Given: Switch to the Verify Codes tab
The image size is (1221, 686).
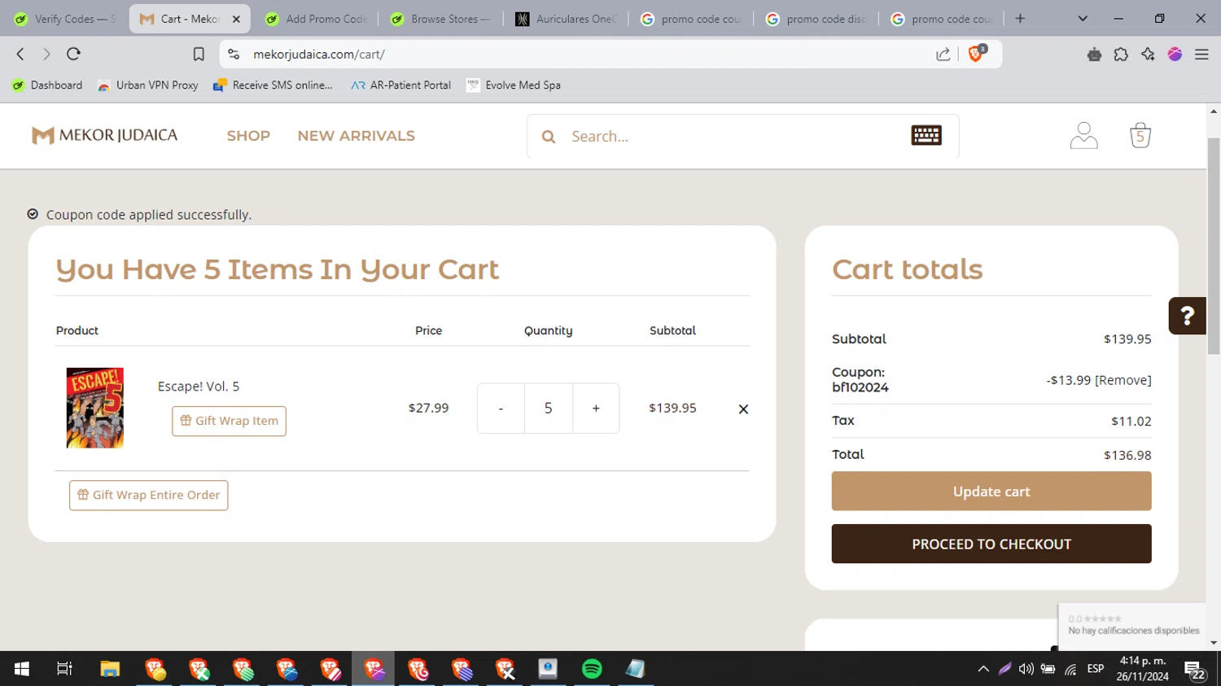Looking at the screenshot, I should [65, 19].
